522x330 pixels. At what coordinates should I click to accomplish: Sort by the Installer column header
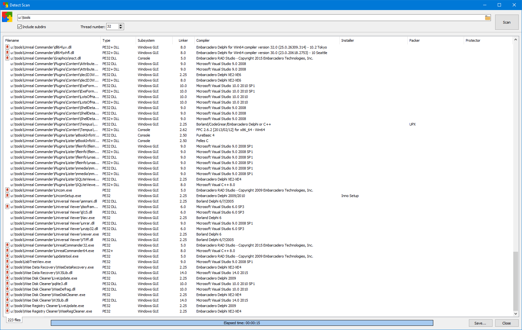coord(373,40)
